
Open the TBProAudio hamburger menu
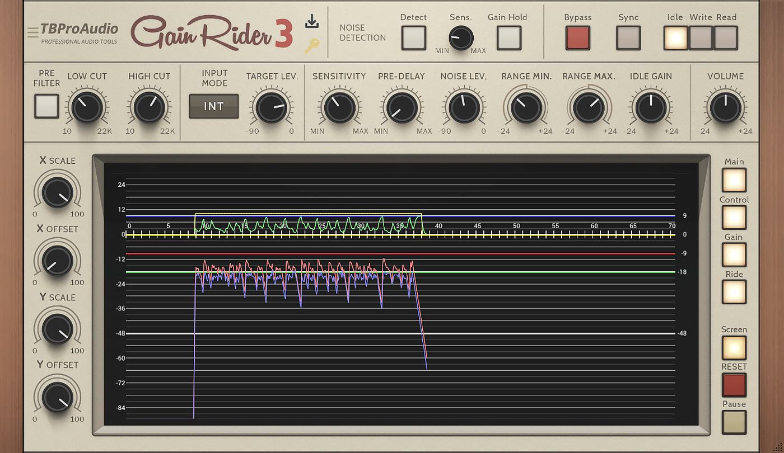coord(32,32)
